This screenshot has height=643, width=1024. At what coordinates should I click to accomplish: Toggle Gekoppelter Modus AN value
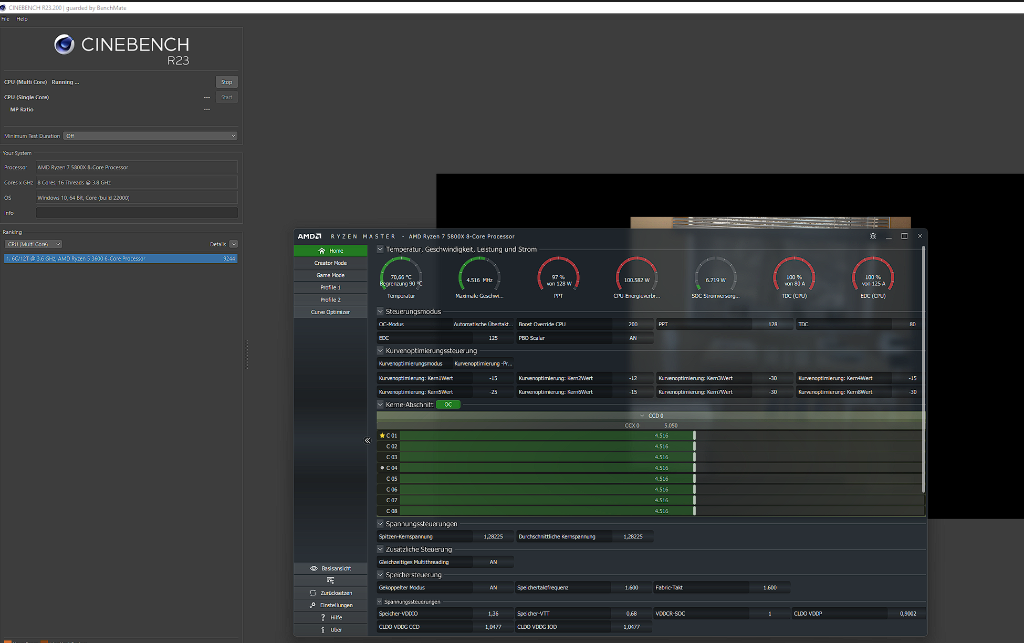click(x=493, y=588)
